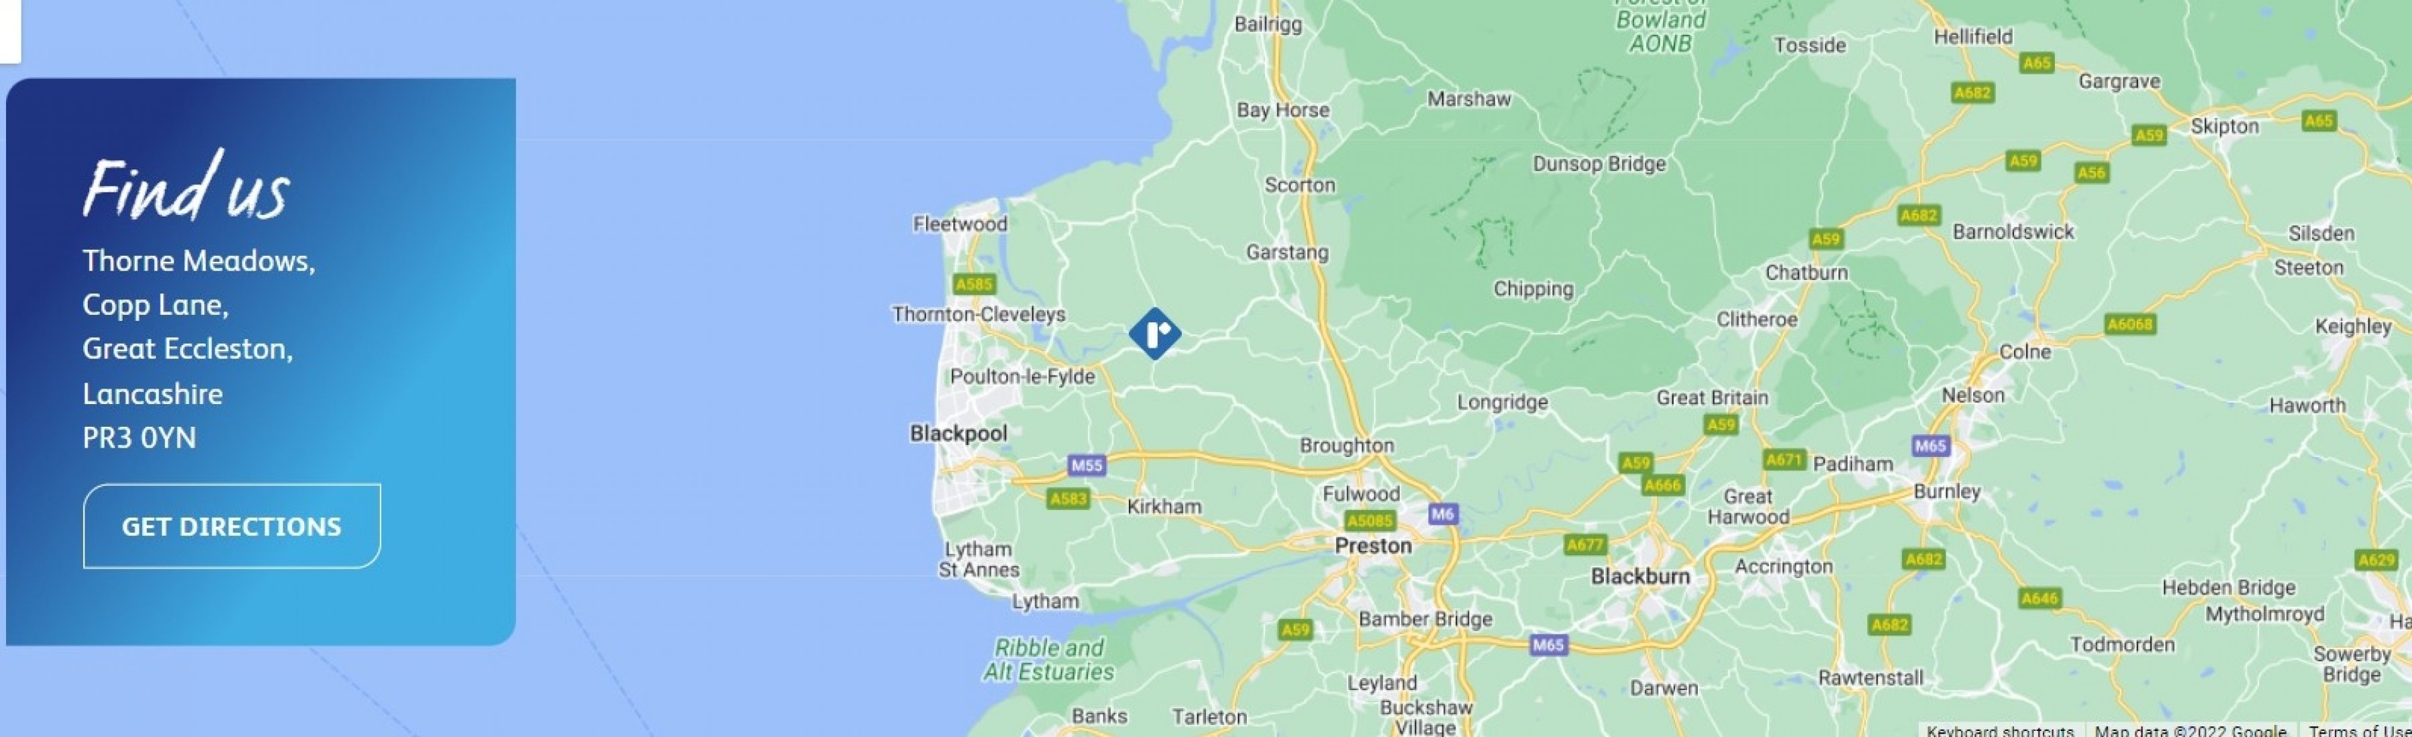
Task: Click the M6 motorway badge near Preston
Action: 1443,513
